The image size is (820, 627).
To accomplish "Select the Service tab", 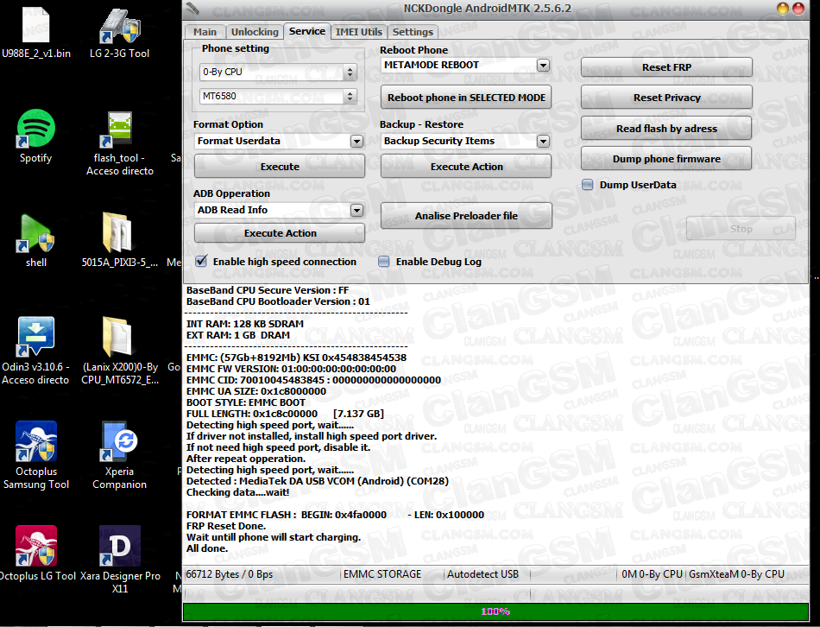I will (307, 31).
